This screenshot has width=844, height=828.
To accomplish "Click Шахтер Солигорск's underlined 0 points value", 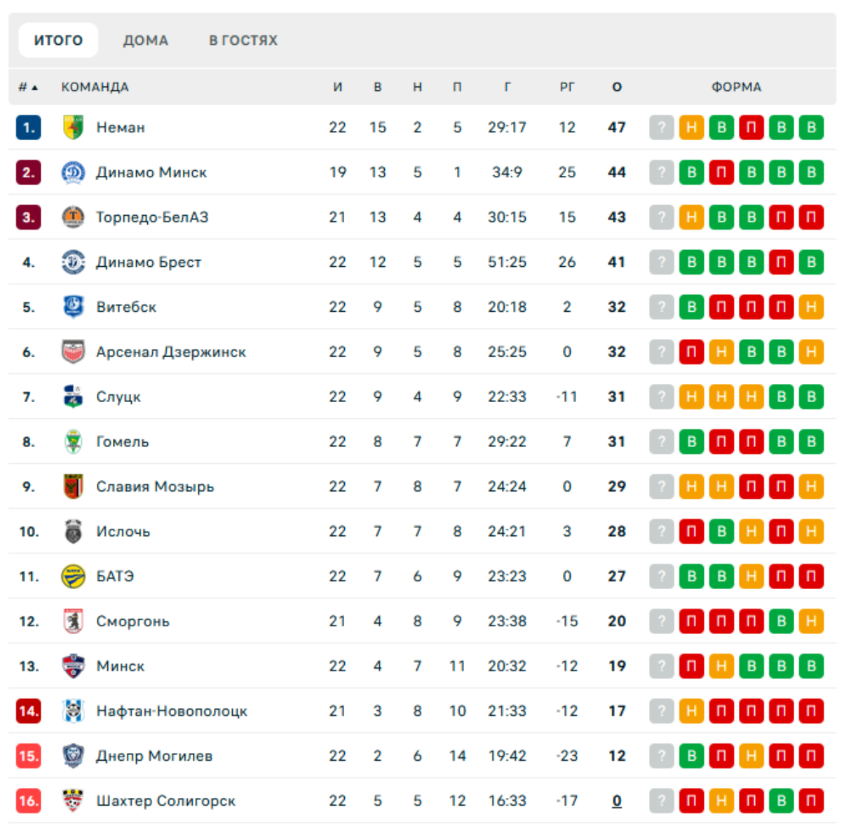I will click(617, 801).
